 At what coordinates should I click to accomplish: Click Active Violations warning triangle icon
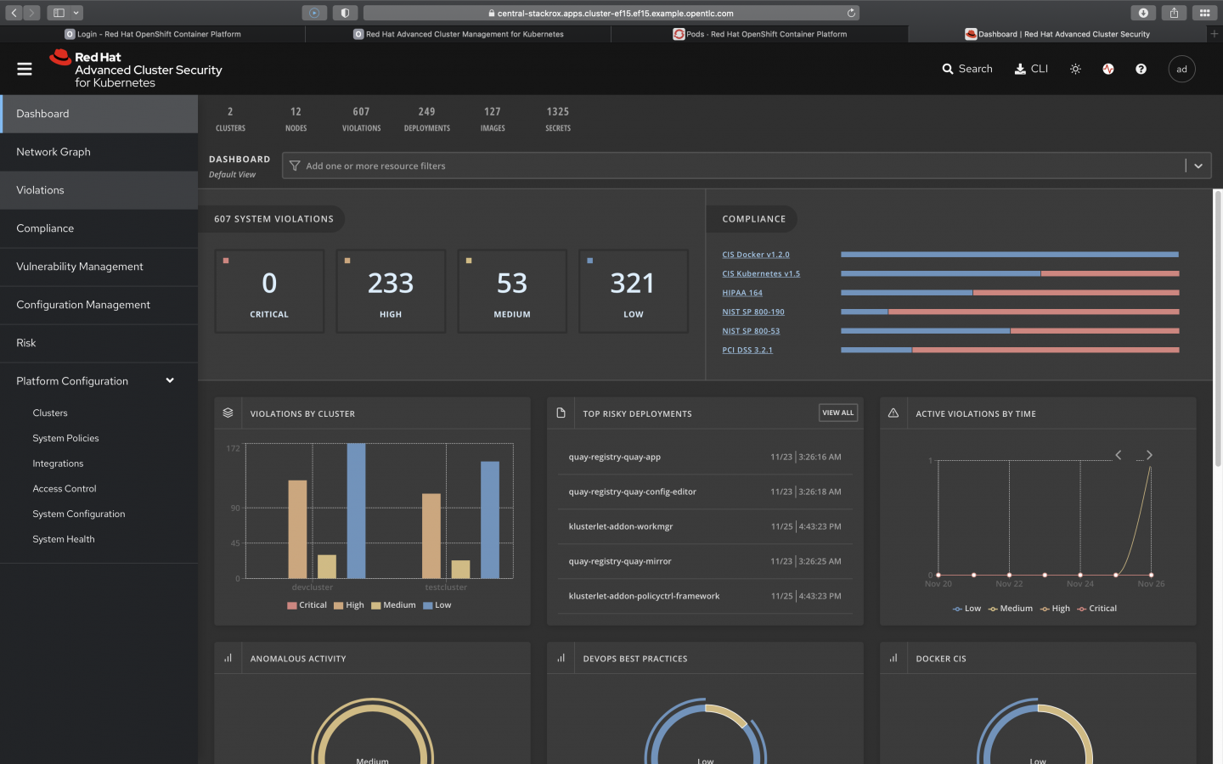click(893, 413)
